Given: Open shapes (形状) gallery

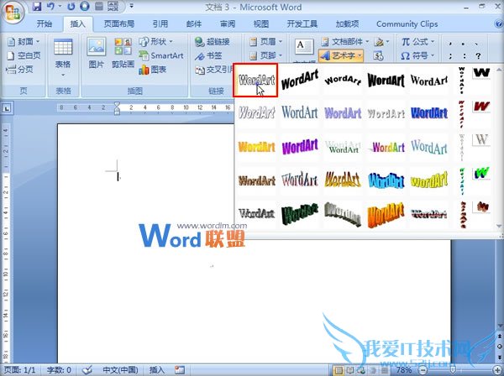Looking at the screenshot, I should [x=155, y=42].
